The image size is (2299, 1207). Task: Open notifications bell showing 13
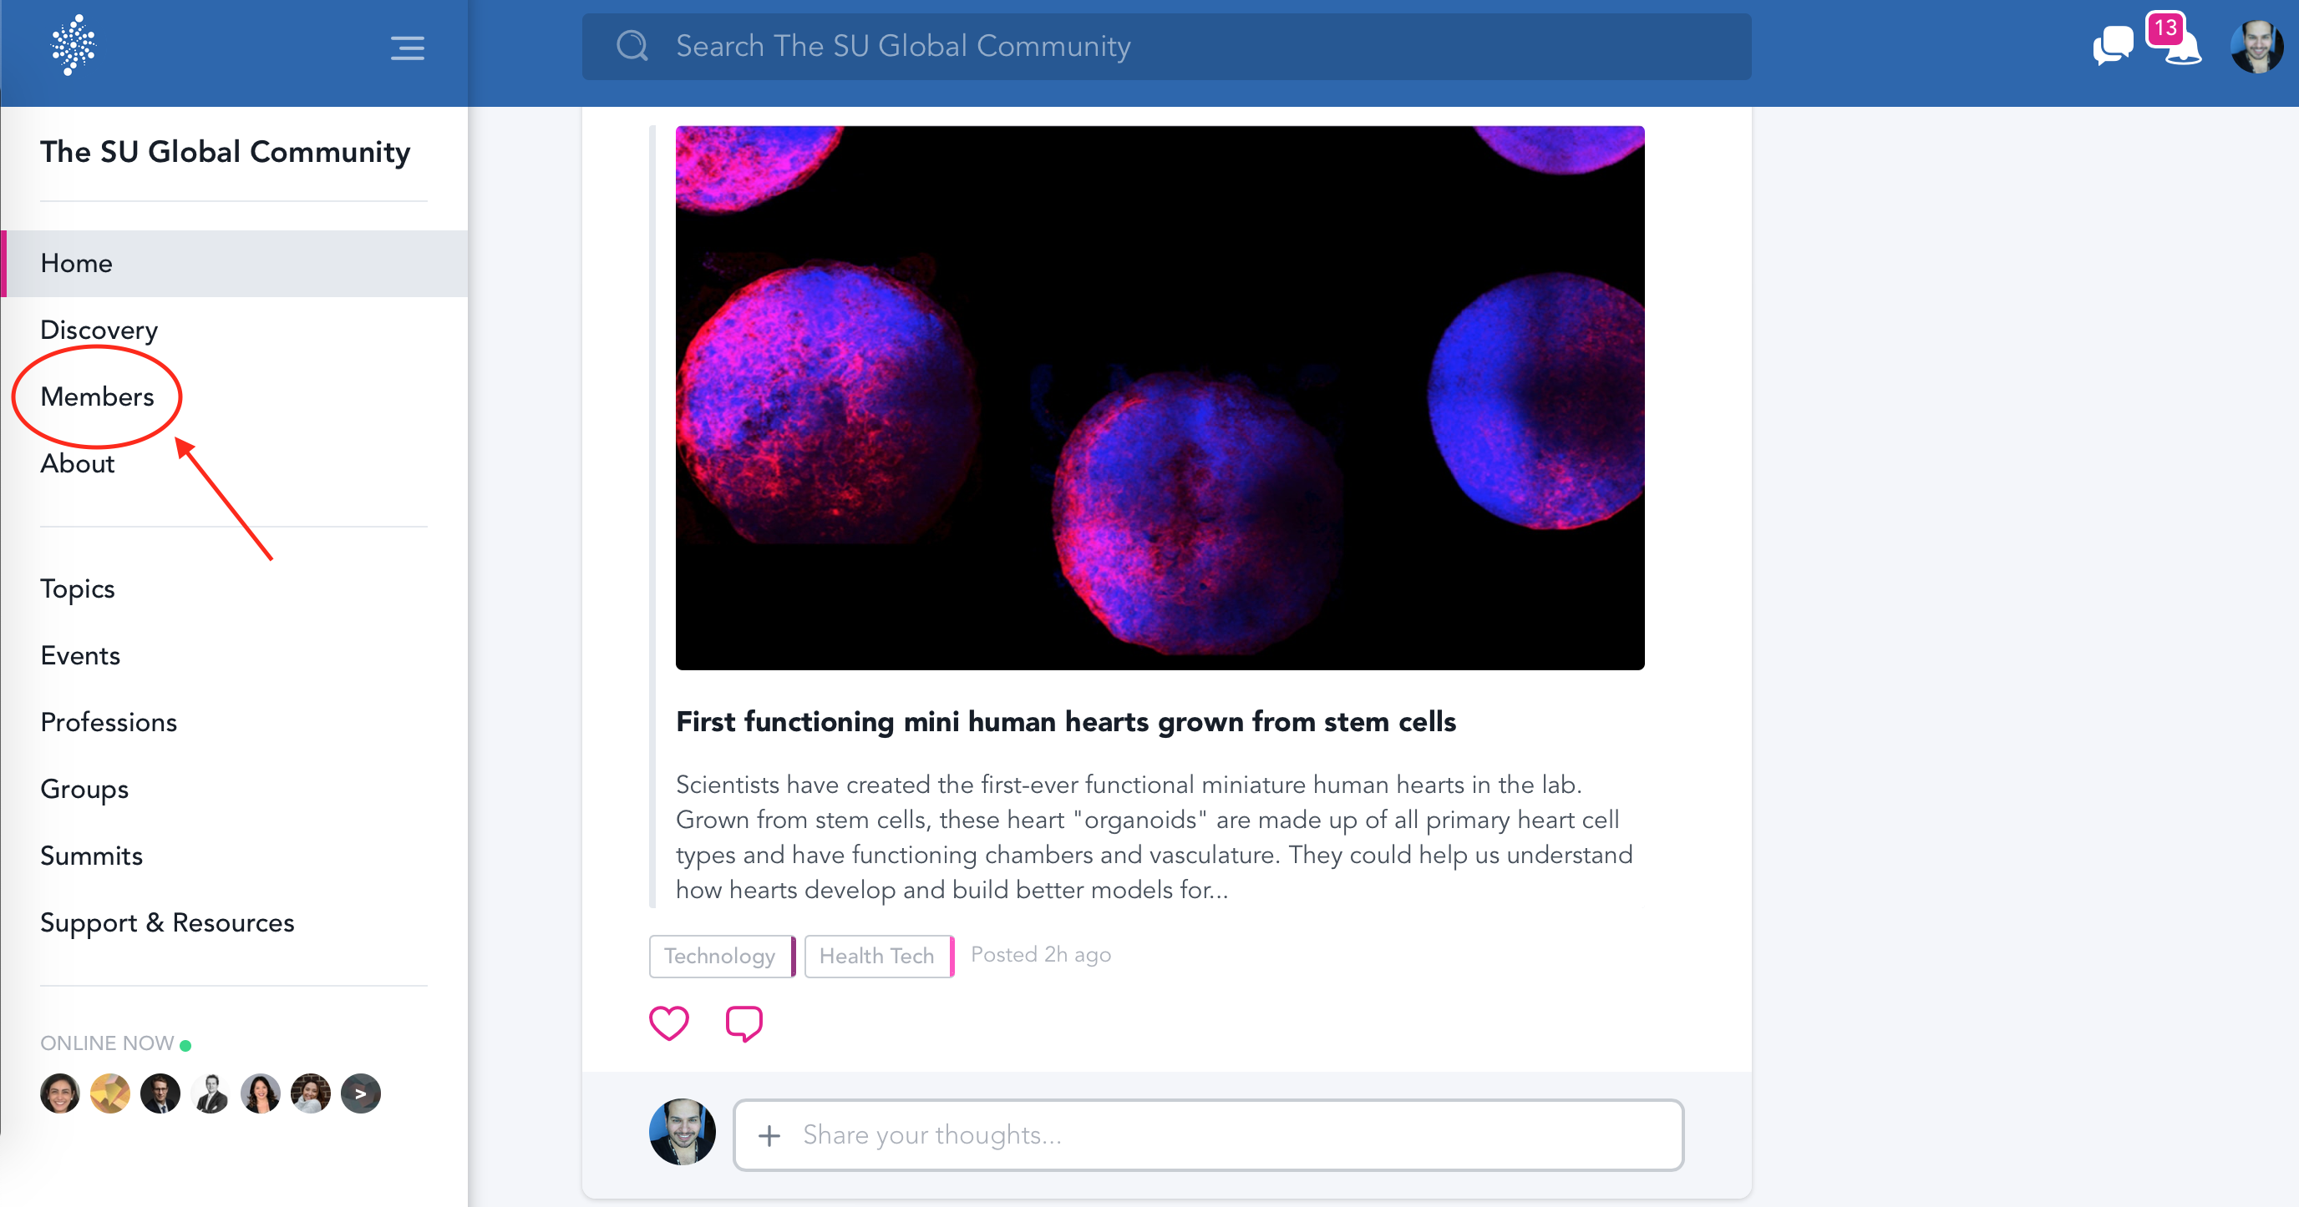[x=2174, y=39]
